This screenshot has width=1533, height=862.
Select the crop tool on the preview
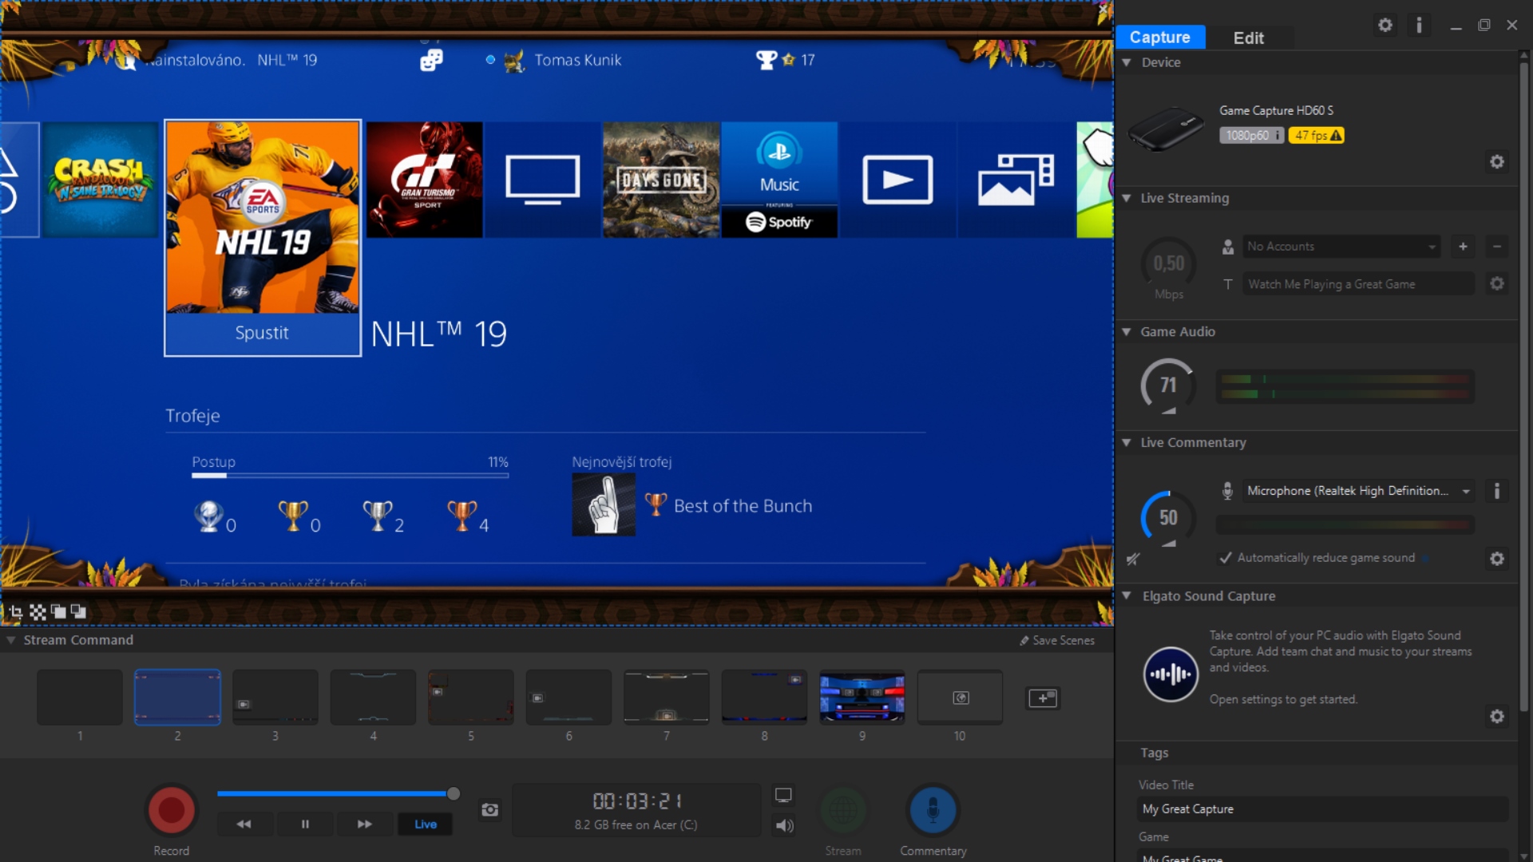coord(16,612)
